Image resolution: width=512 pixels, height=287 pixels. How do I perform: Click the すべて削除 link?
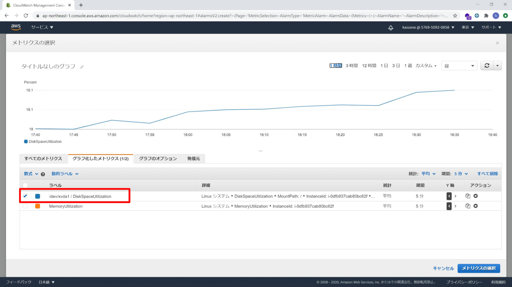coord(488,173)
